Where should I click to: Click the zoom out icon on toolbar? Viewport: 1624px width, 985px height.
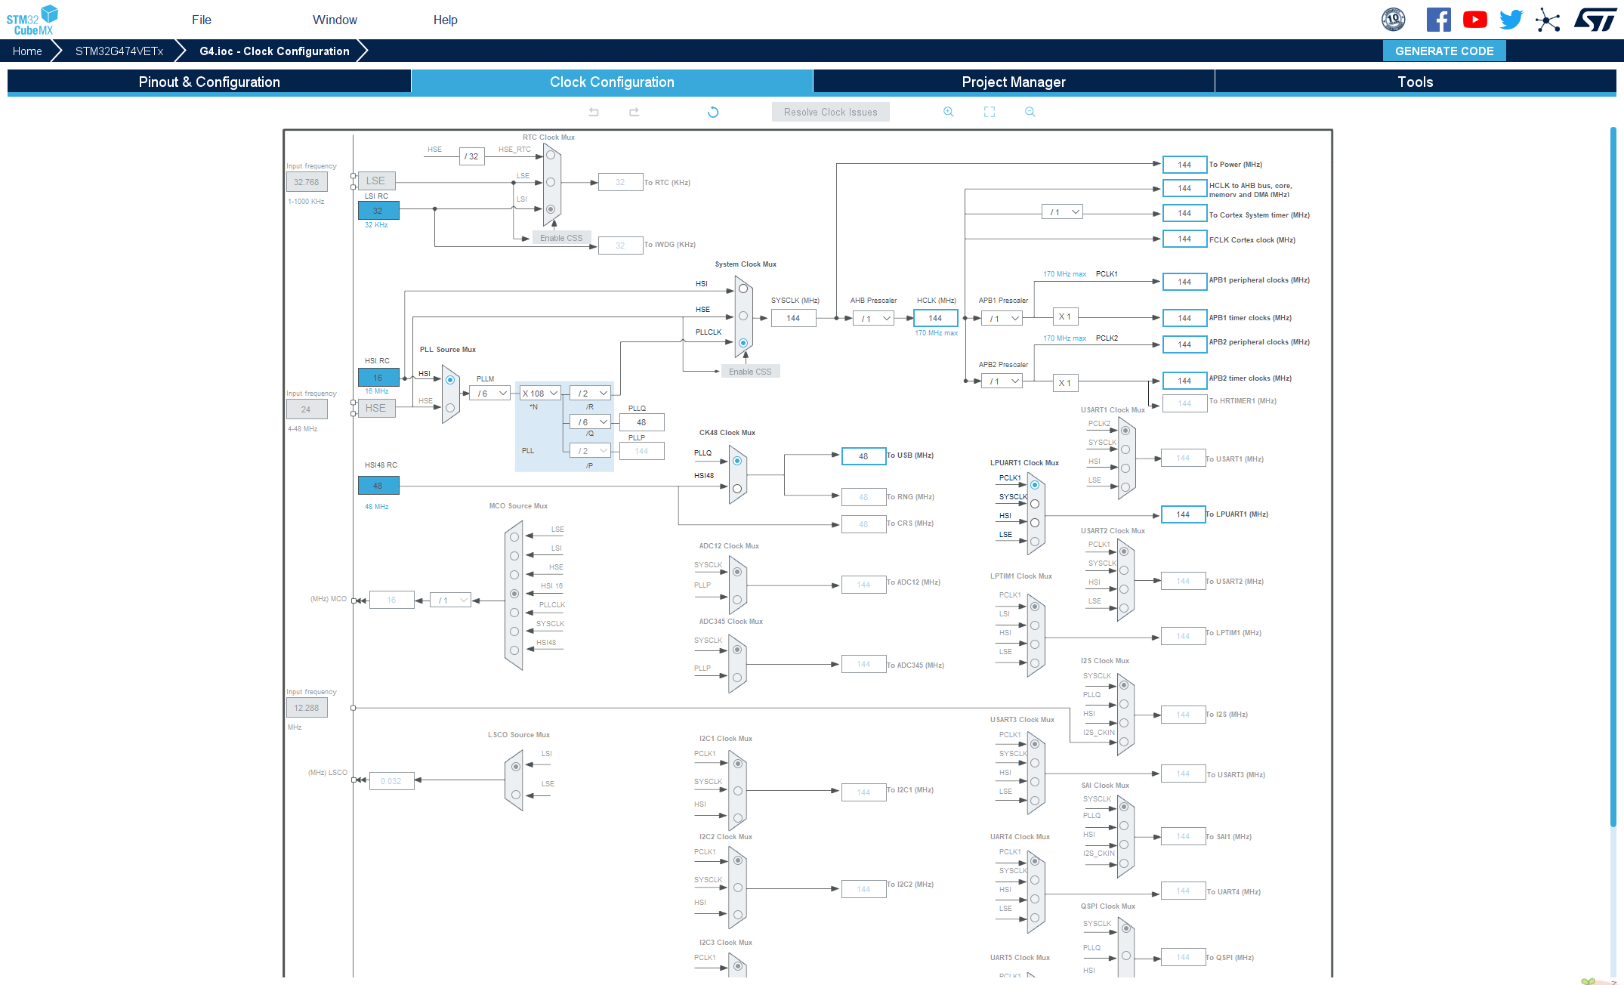click(x=1027, y=111)
